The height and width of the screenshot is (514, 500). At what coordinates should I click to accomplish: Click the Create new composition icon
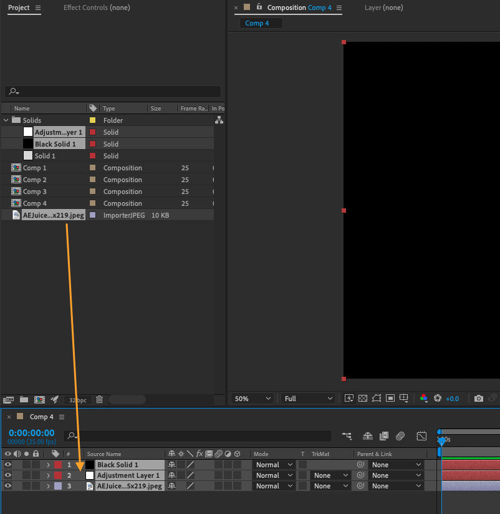(39, 399)
